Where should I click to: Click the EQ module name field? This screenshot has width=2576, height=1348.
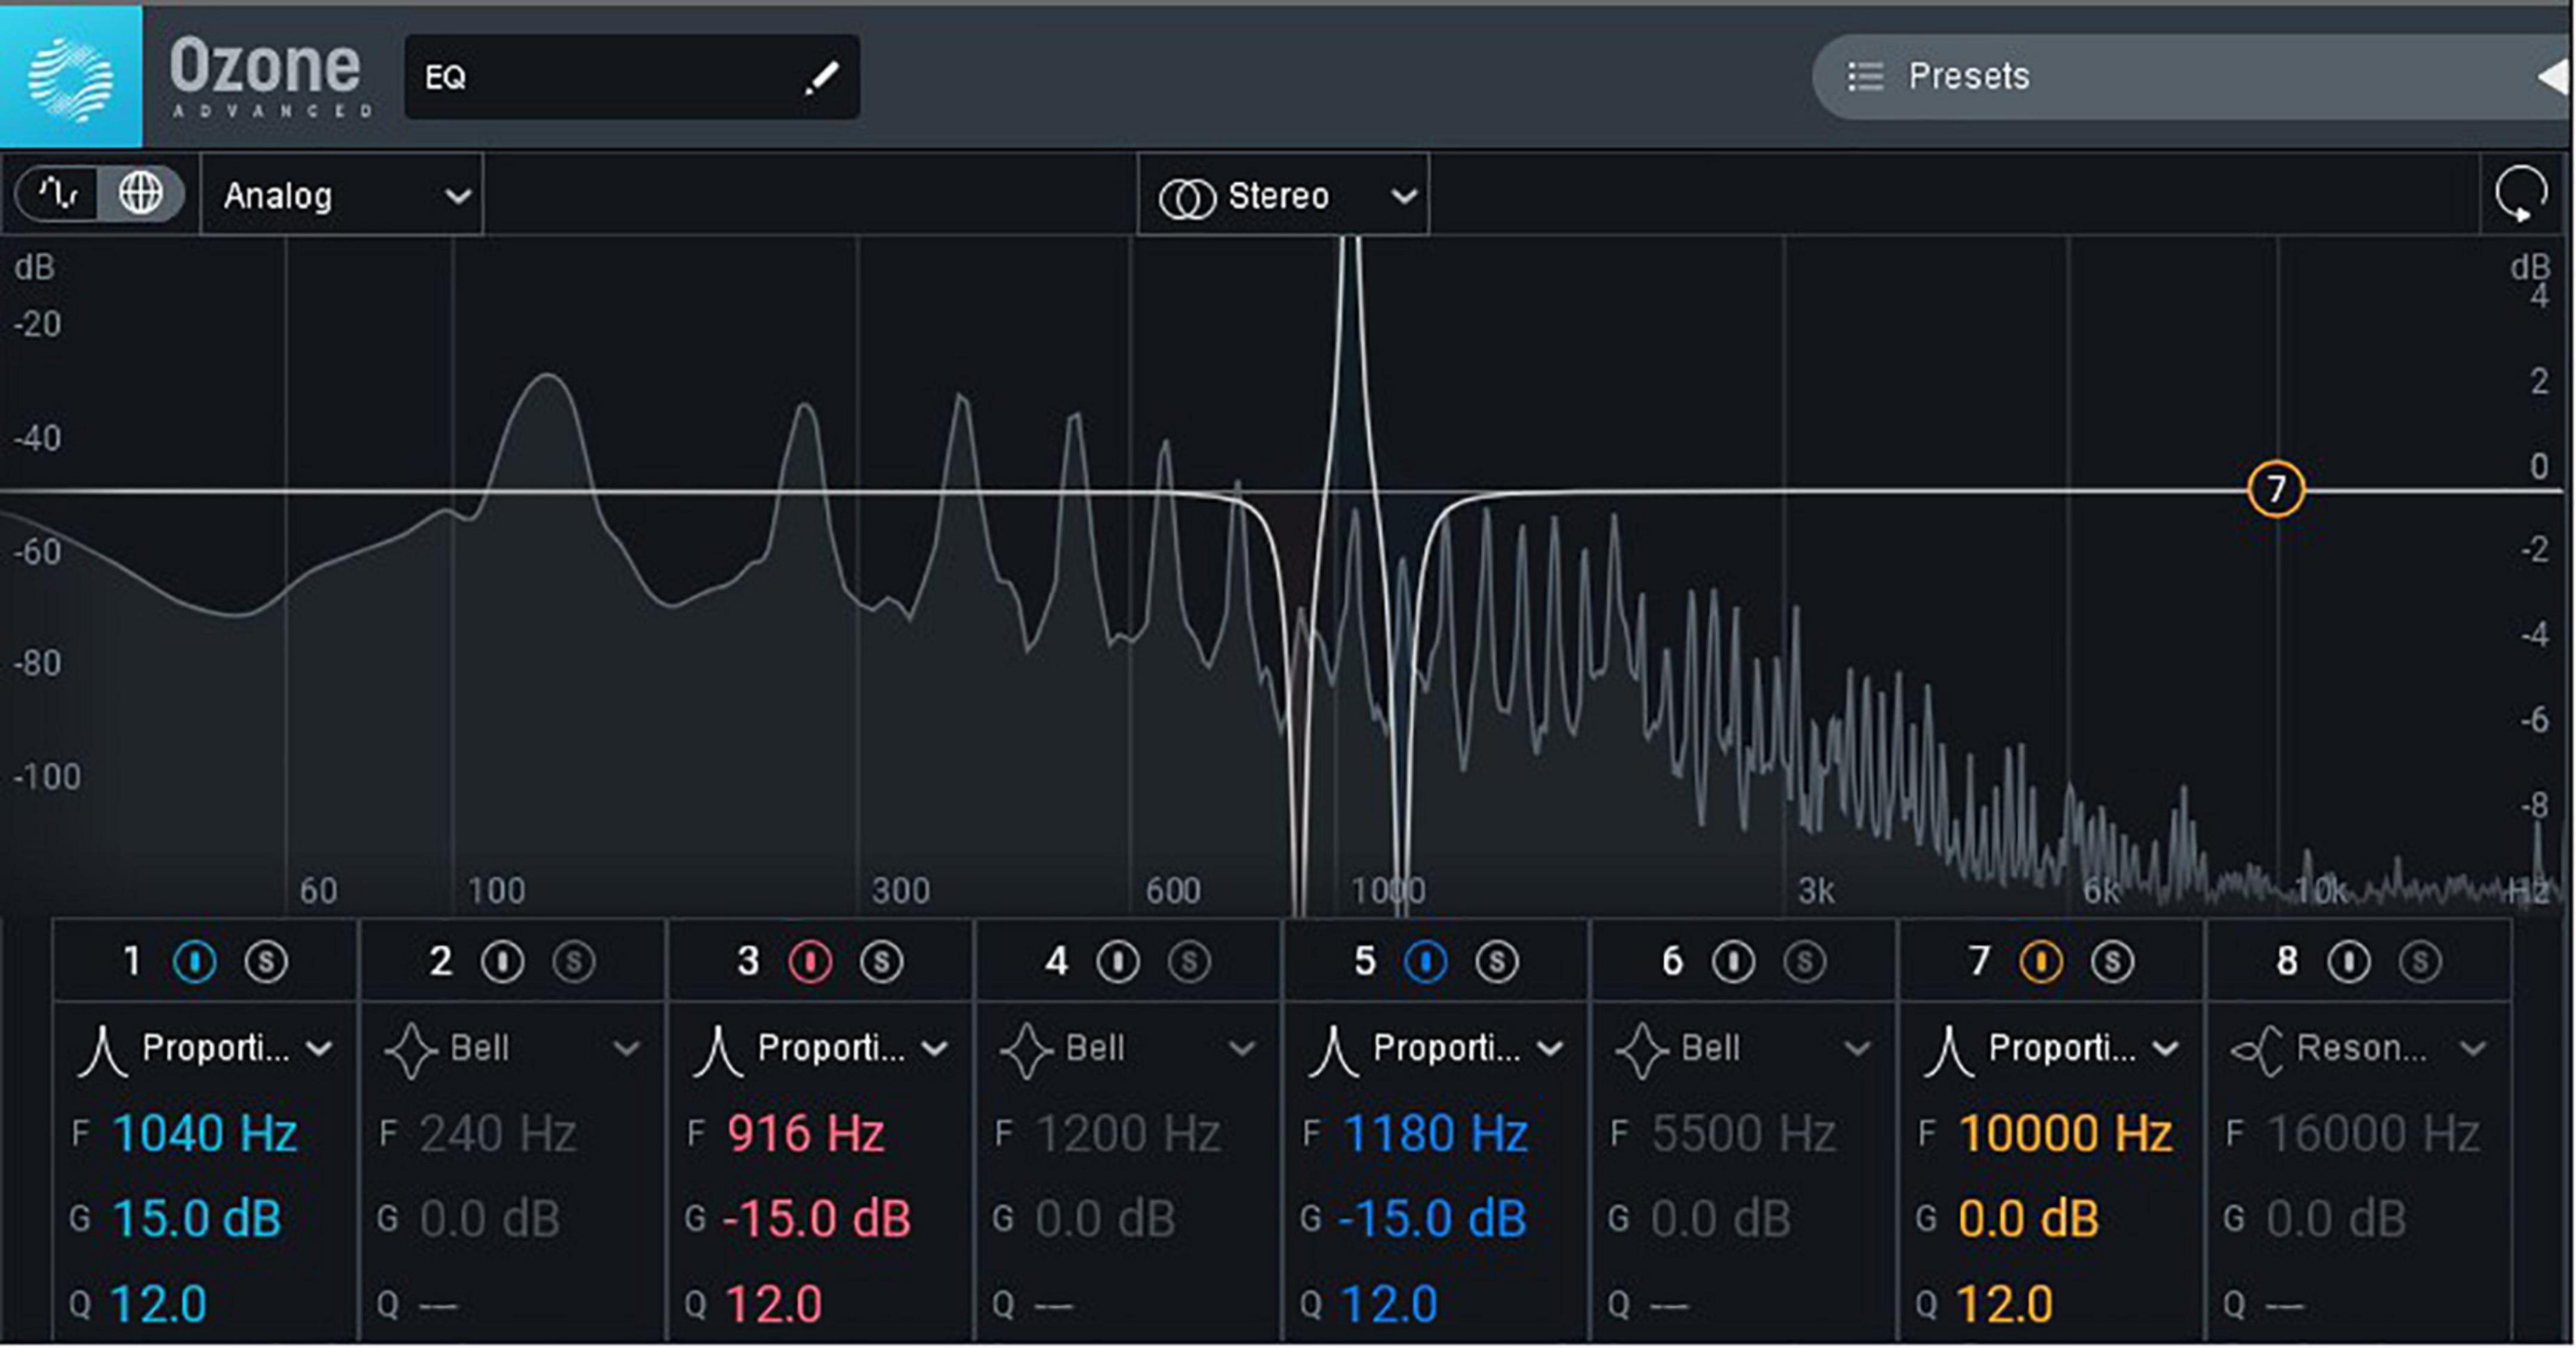(632, 77)
